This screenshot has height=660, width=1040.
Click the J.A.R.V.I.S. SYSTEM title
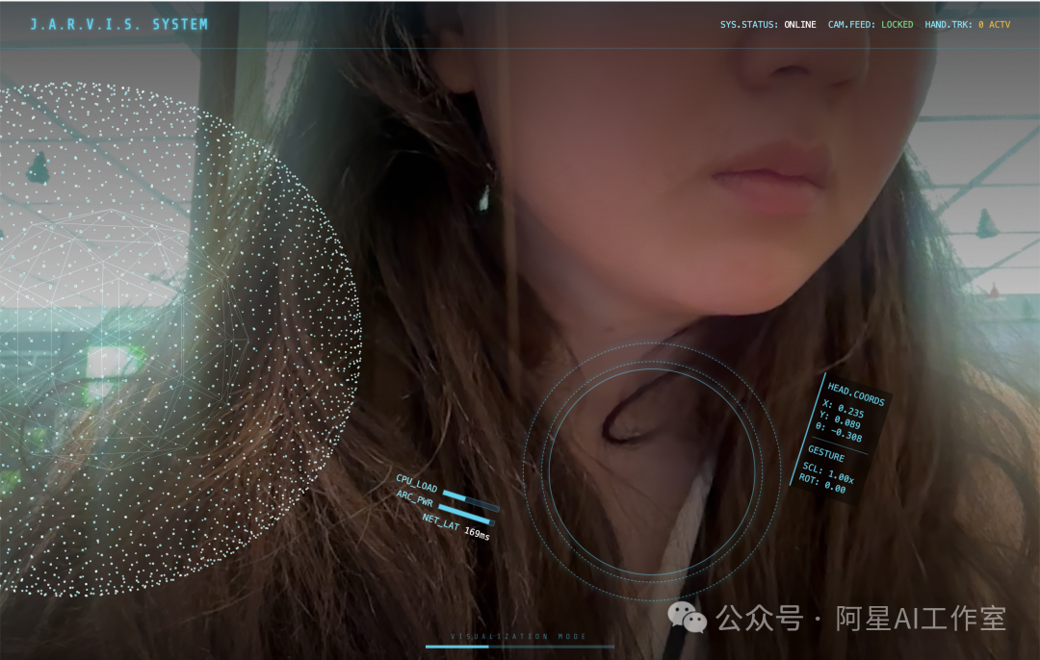[118, 24]
